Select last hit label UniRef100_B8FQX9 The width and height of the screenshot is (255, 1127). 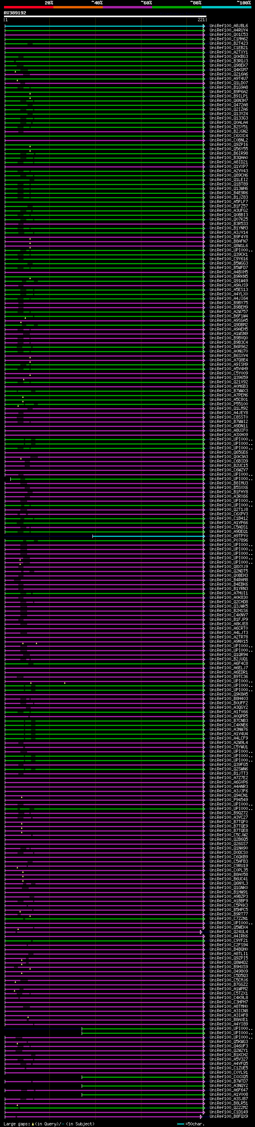coord(228,1116)
